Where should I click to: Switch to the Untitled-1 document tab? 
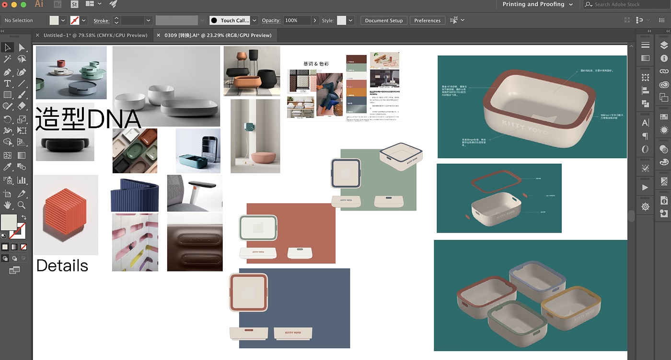tap(95, 35)
